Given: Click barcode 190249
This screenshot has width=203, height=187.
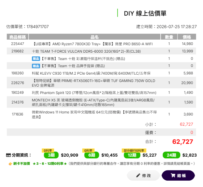Looking at the screenshot, I should tap(17, 92).
